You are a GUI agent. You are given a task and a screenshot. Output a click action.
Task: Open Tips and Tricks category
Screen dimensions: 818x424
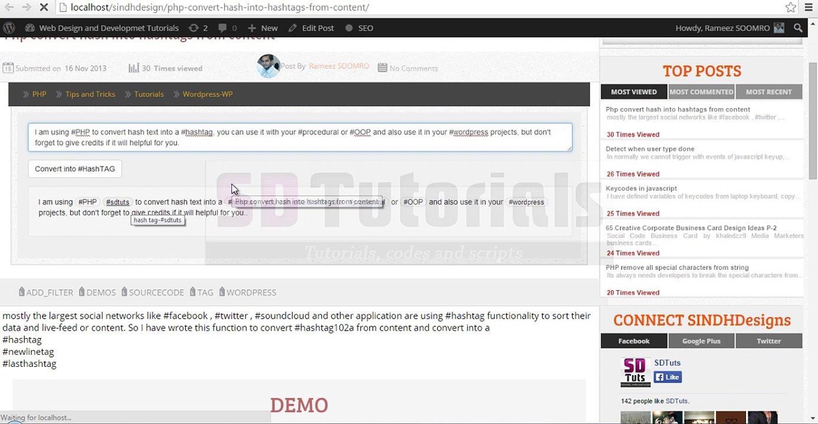tap(90, 94)
